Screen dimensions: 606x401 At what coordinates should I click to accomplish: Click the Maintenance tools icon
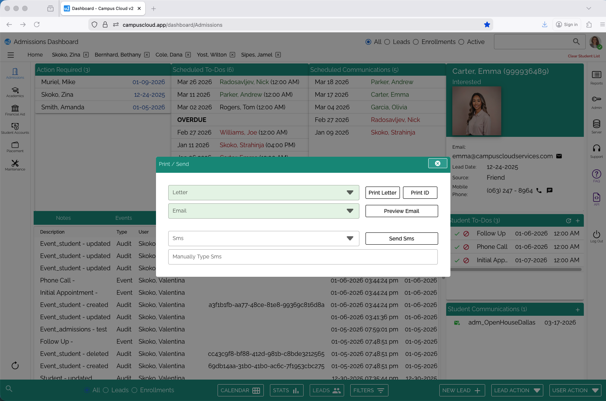(x=15, y=165)
